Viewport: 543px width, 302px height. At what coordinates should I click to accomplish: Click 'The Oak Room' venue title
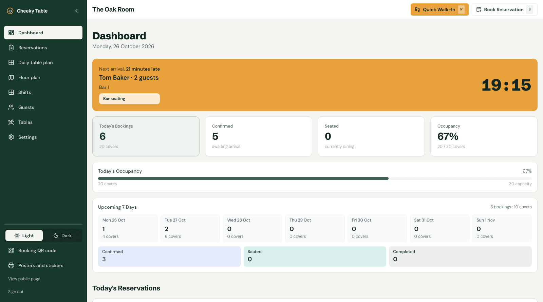pos(113,10)
